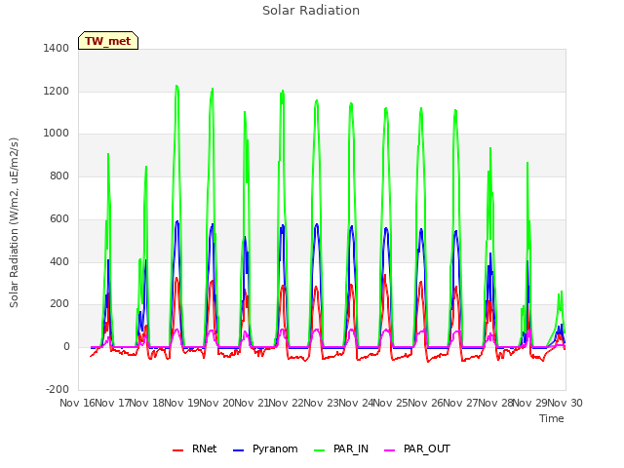Click the green PAR_IN legend swatch
This screenshot has width=624, height=468.
click(319, 450)
